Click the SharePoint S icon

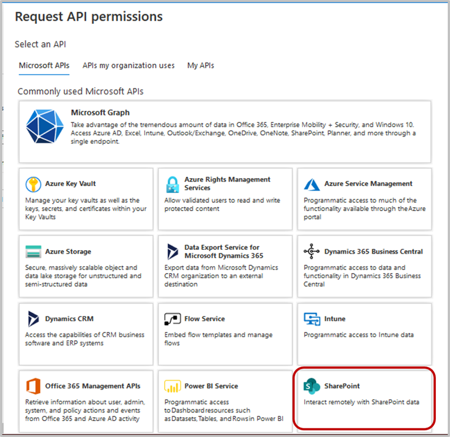[312, 386]
